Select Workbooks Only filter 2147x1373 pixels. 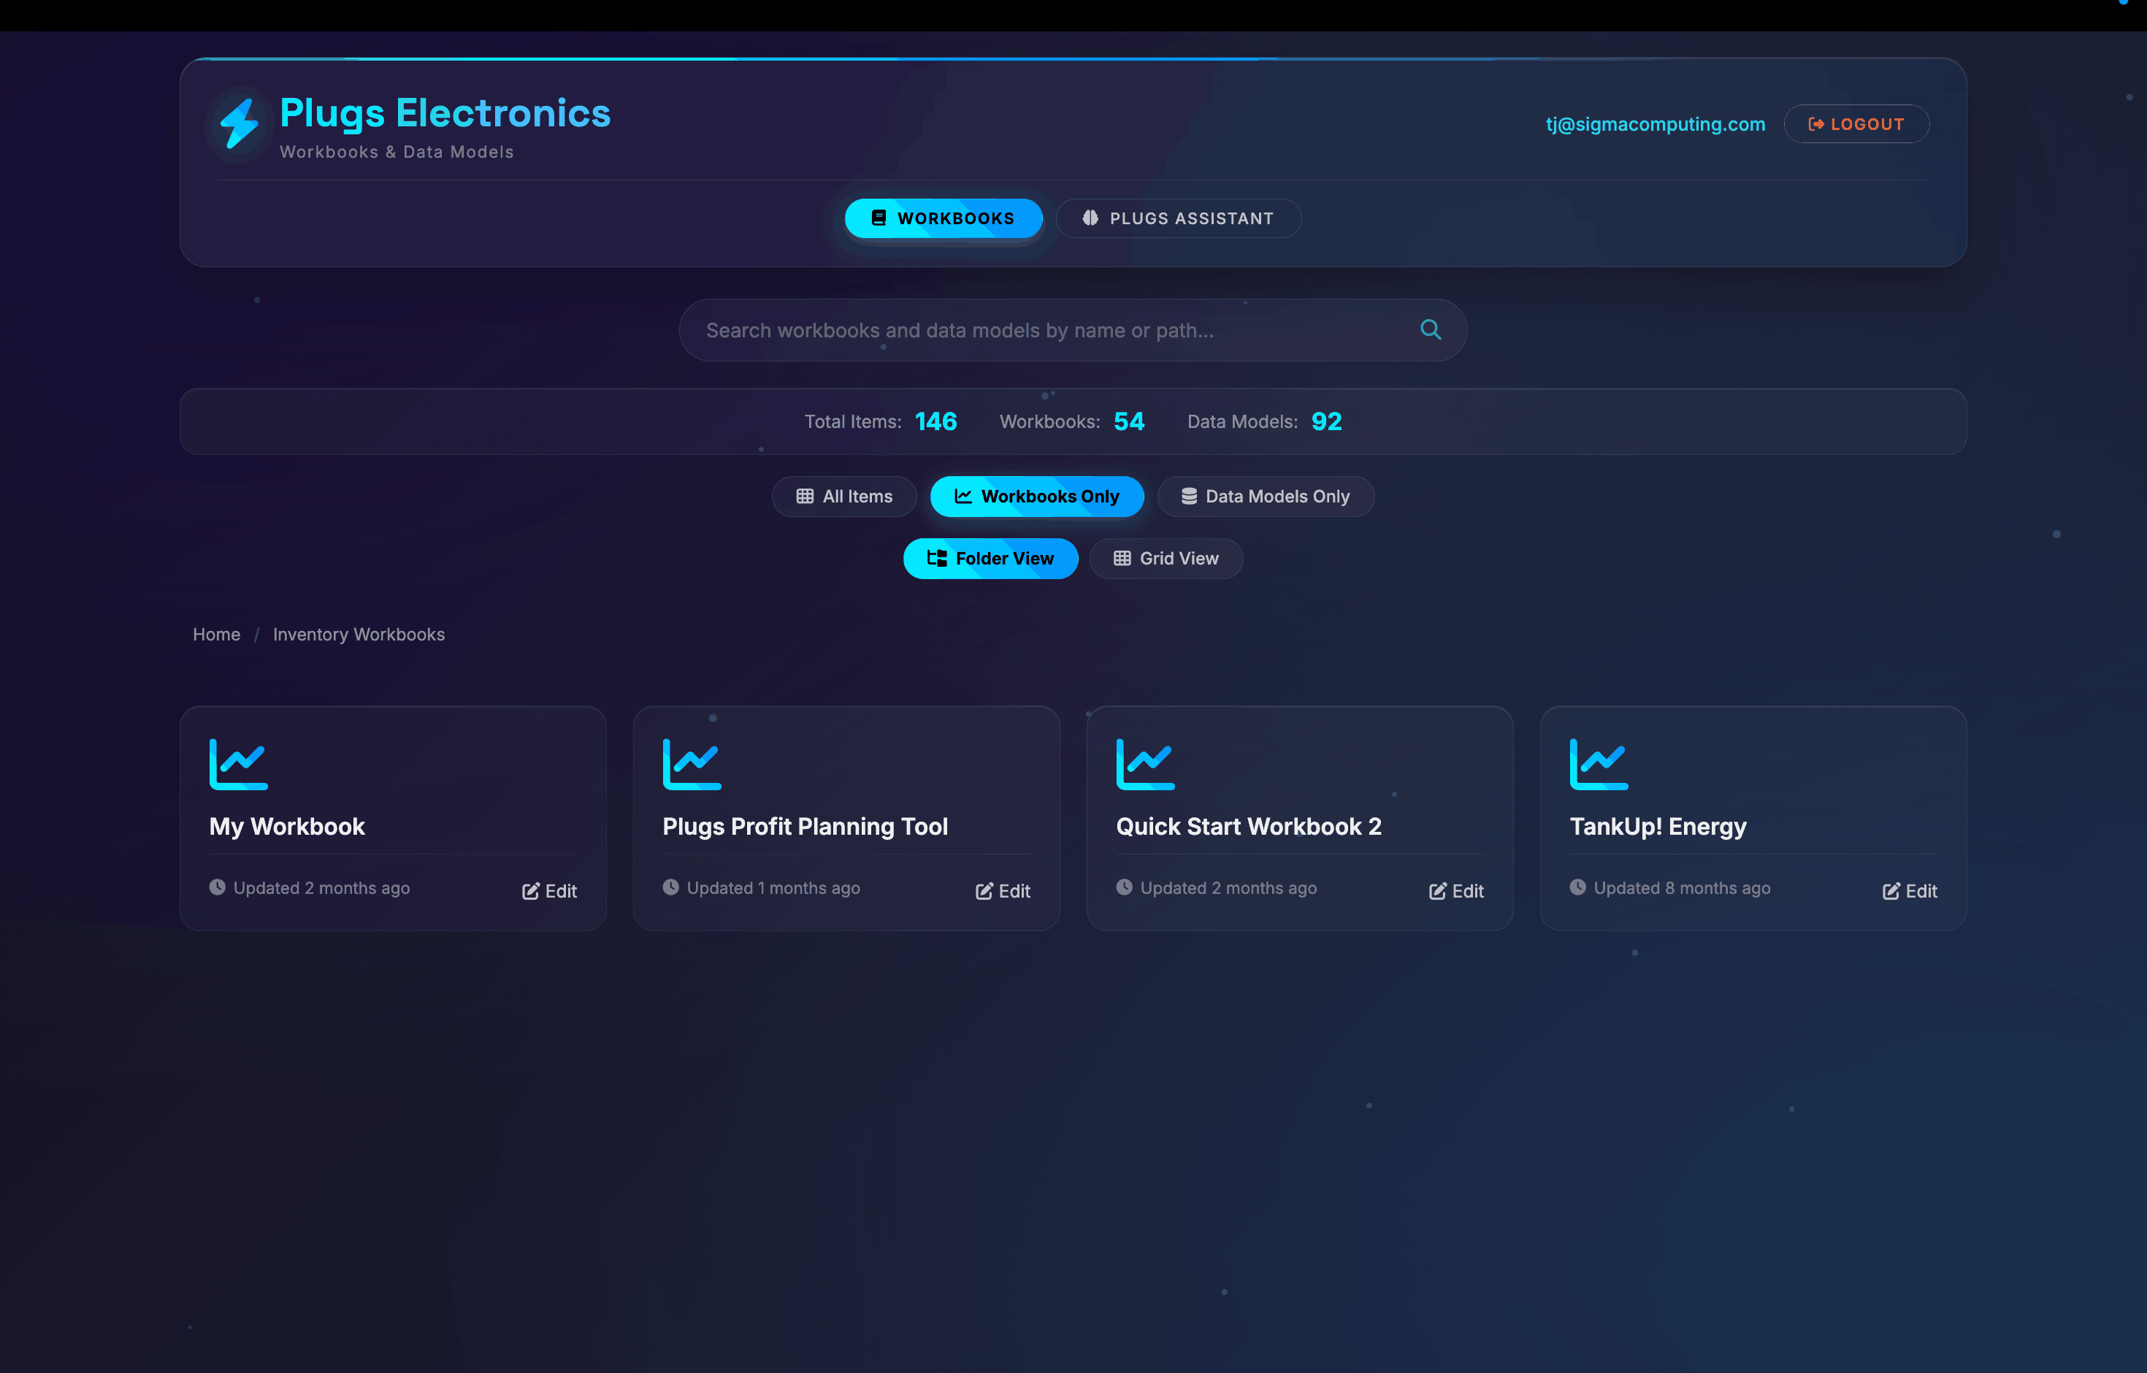pyautogui.click(x=1036, y=497)
